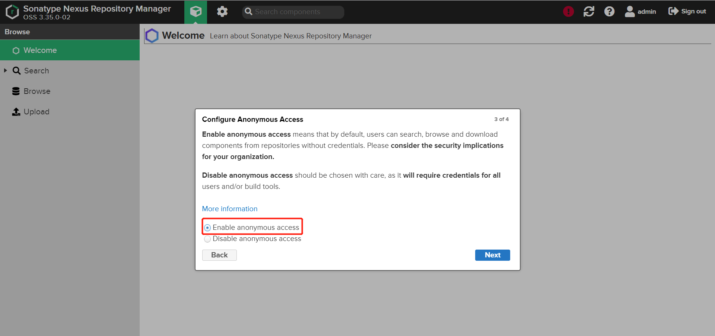
Task: Open the Upload sidebar menu item
Action: [x=70, y=112]
